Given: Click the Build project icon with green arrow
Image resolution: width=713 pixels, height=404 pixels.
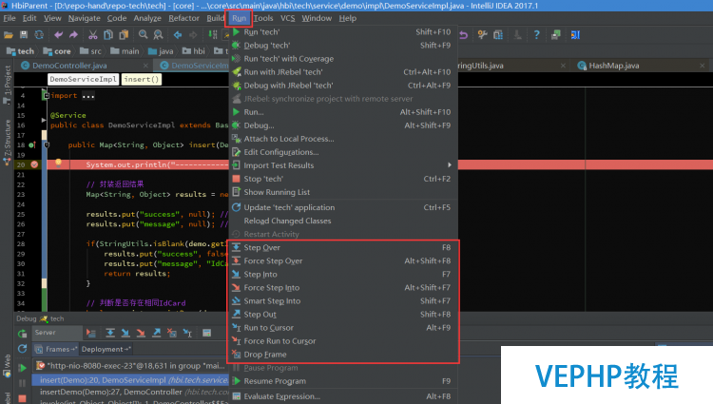Looking at the screenshot, I should (x=213, y=35).
